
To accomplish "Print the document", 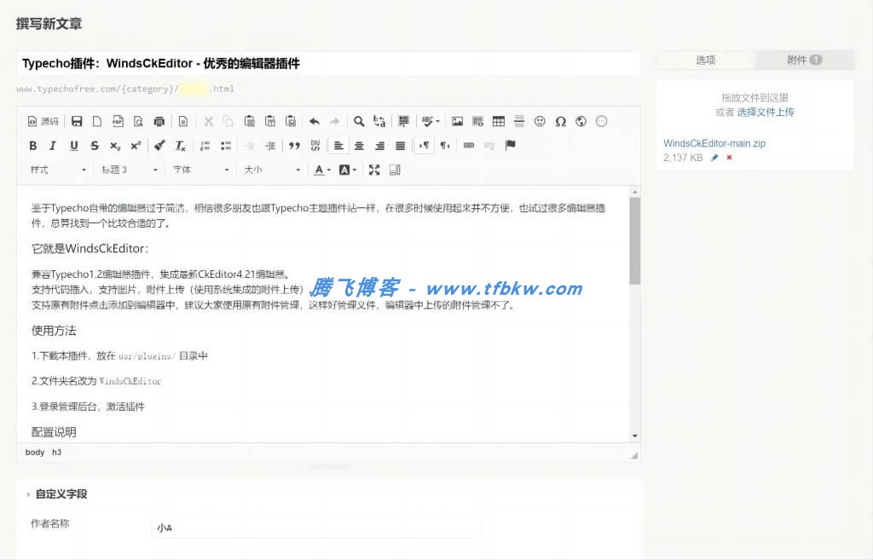I will point(159,120).
